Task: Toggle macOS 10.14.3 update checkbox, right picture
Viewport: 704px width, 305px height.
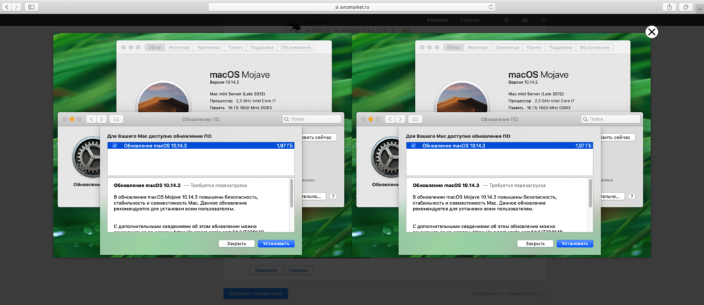Action: point(413,146)
